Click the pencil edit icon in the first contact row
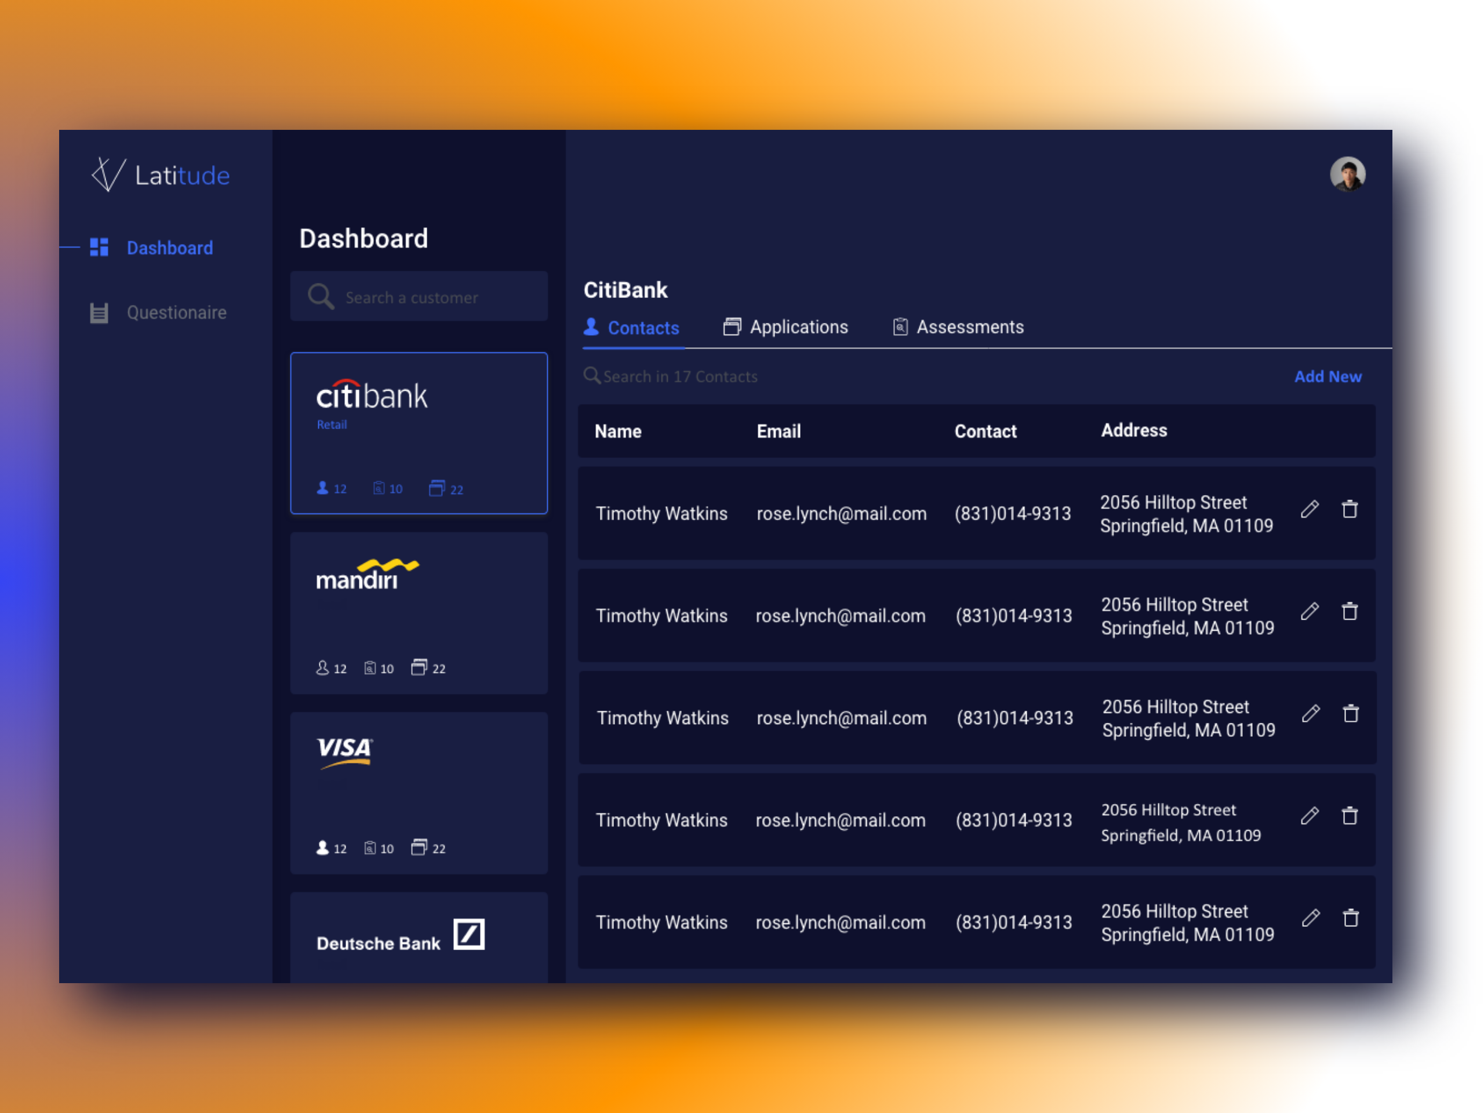Screen dimensions: 1484x1113 coord(1310,509)
